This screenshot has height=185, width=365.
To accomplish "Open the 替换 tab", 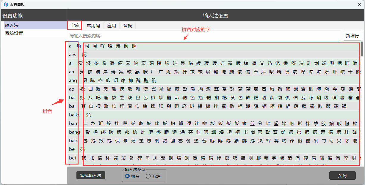I will pos(128,26).
